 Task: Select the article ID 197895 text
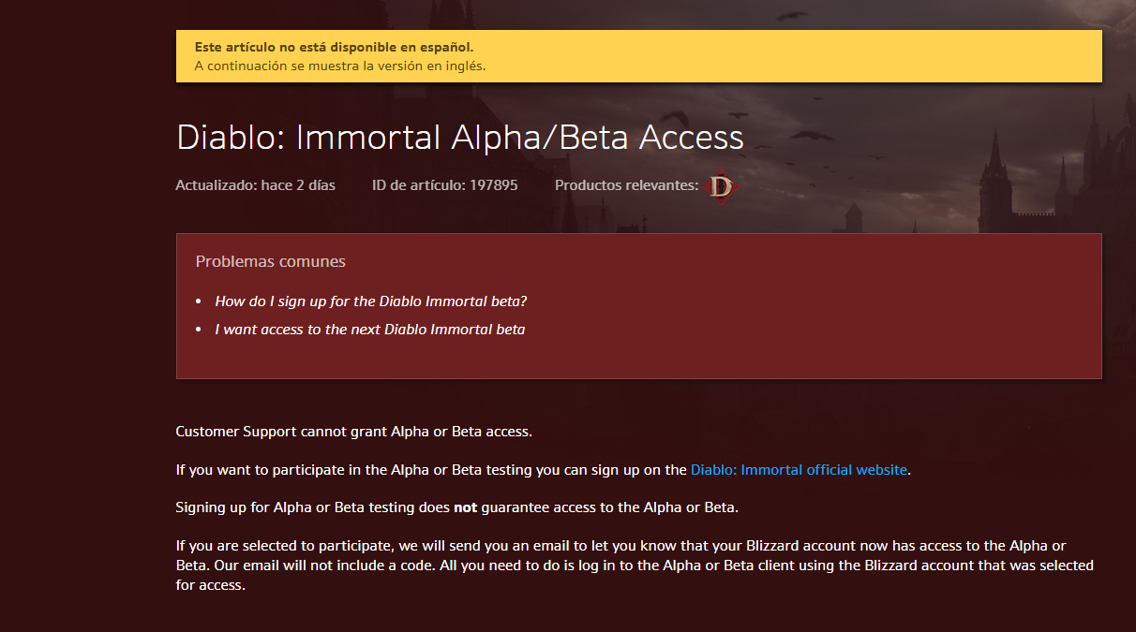445,185
